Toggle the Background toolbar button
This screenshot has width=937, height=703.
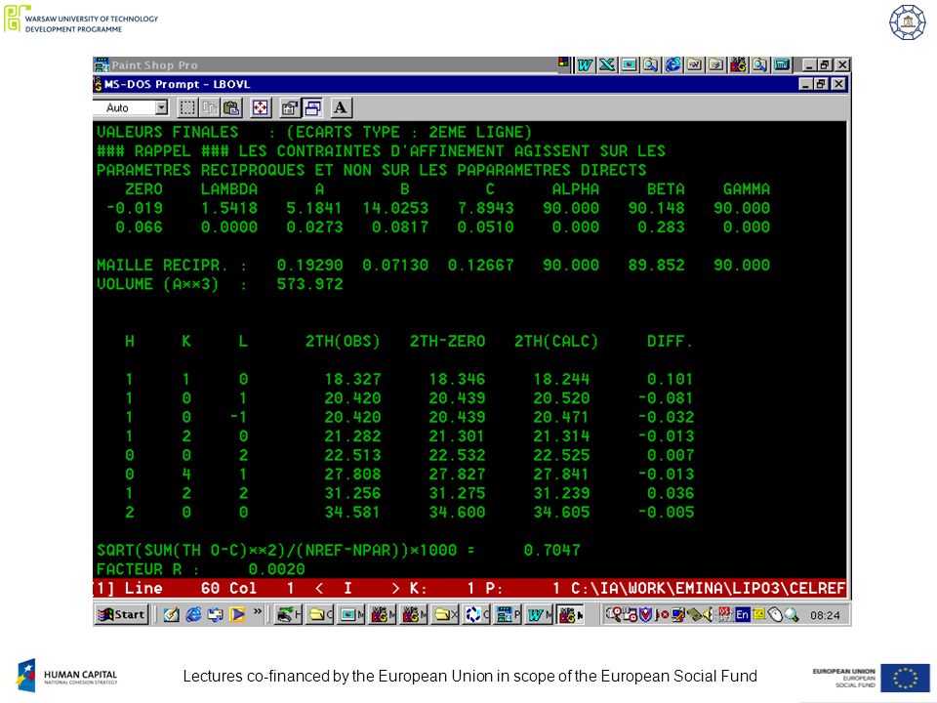(x=312, y=107)
